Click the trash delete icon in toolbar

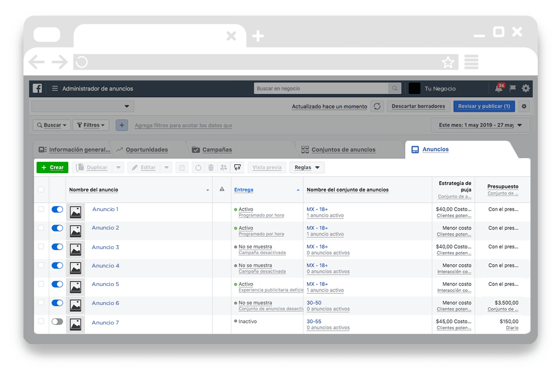[x=211, y=168]
